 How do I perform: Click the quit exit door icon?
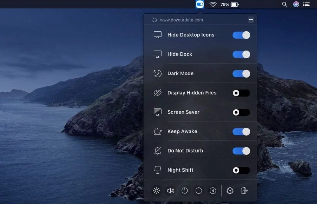click(243, 191)
